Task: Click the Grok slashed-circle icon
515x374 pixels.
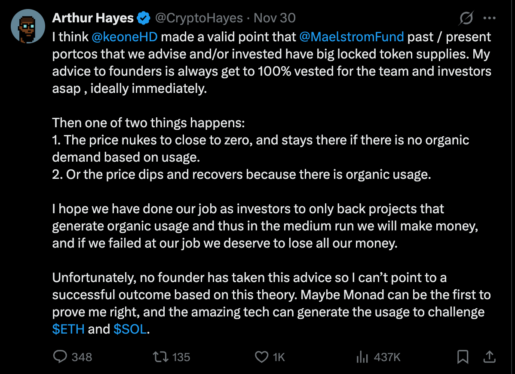Action: coord(466,18)
